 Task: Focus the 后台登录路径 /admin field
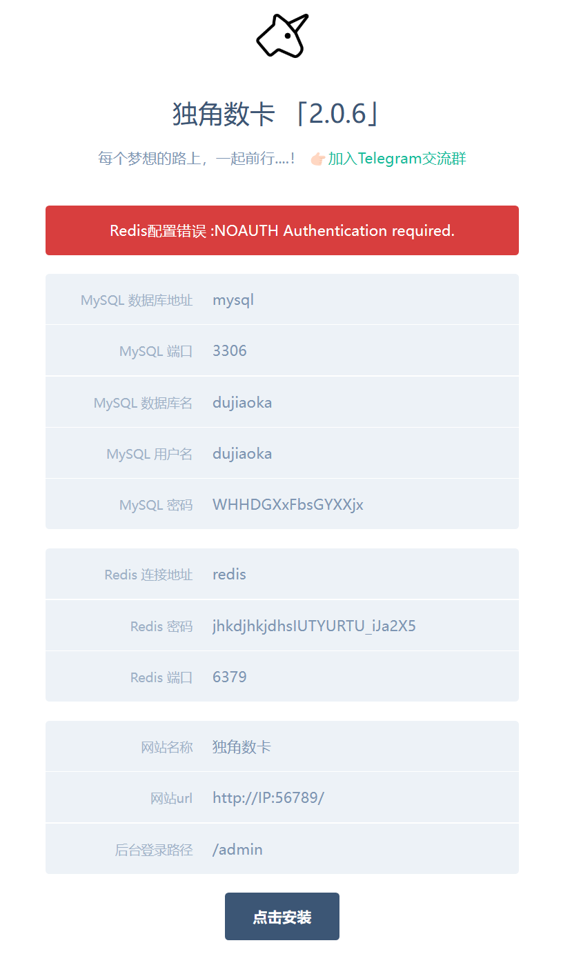click(359, 849)
